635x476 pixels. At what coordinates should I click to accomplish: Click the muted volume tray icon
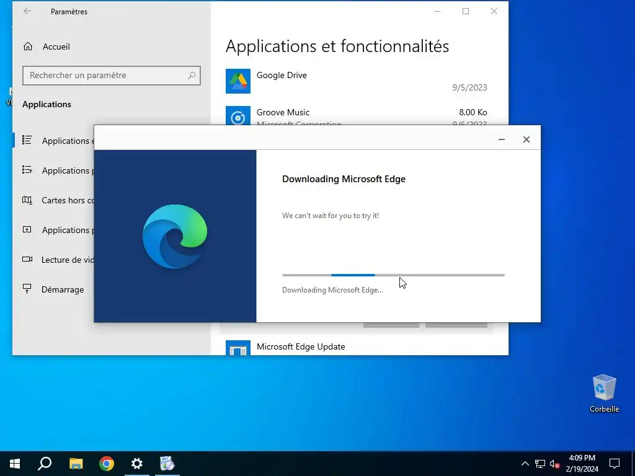(555, 464)
